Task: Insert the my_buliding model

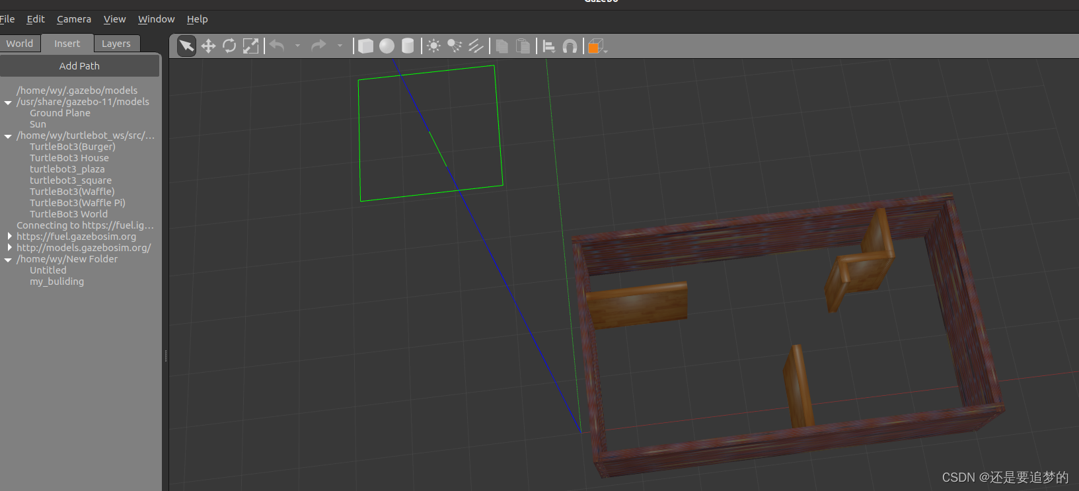Action: click(x=57, y=282)
